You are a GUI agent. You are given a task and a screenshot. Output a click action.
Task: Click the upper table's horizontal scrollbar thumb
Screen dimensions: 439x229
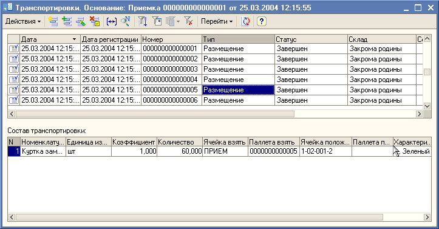tap(155, 114)
